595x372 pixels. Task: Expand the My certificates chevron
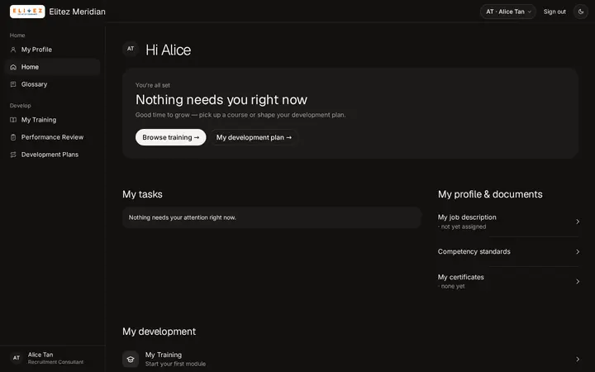pos(578,282)
